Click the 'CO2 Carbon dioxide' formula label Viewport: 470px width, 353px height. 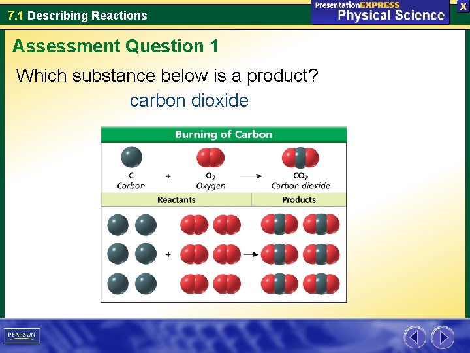click(x=301, y=180)
